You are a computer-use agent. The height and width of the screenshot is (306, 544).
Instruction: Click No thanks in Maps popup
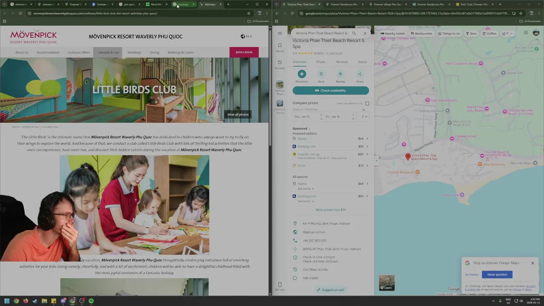coord(471,275)
